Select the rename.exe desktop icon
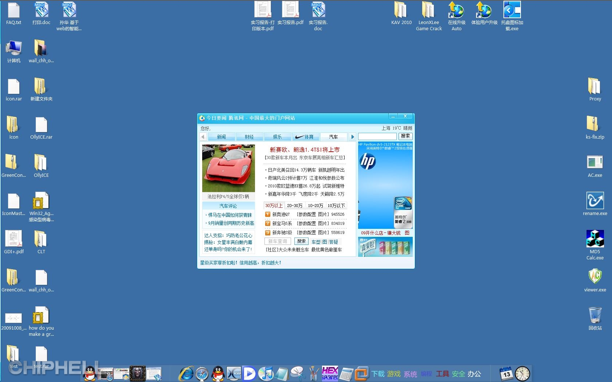Screen dimensions: 612x382 [x=595, y=204]
